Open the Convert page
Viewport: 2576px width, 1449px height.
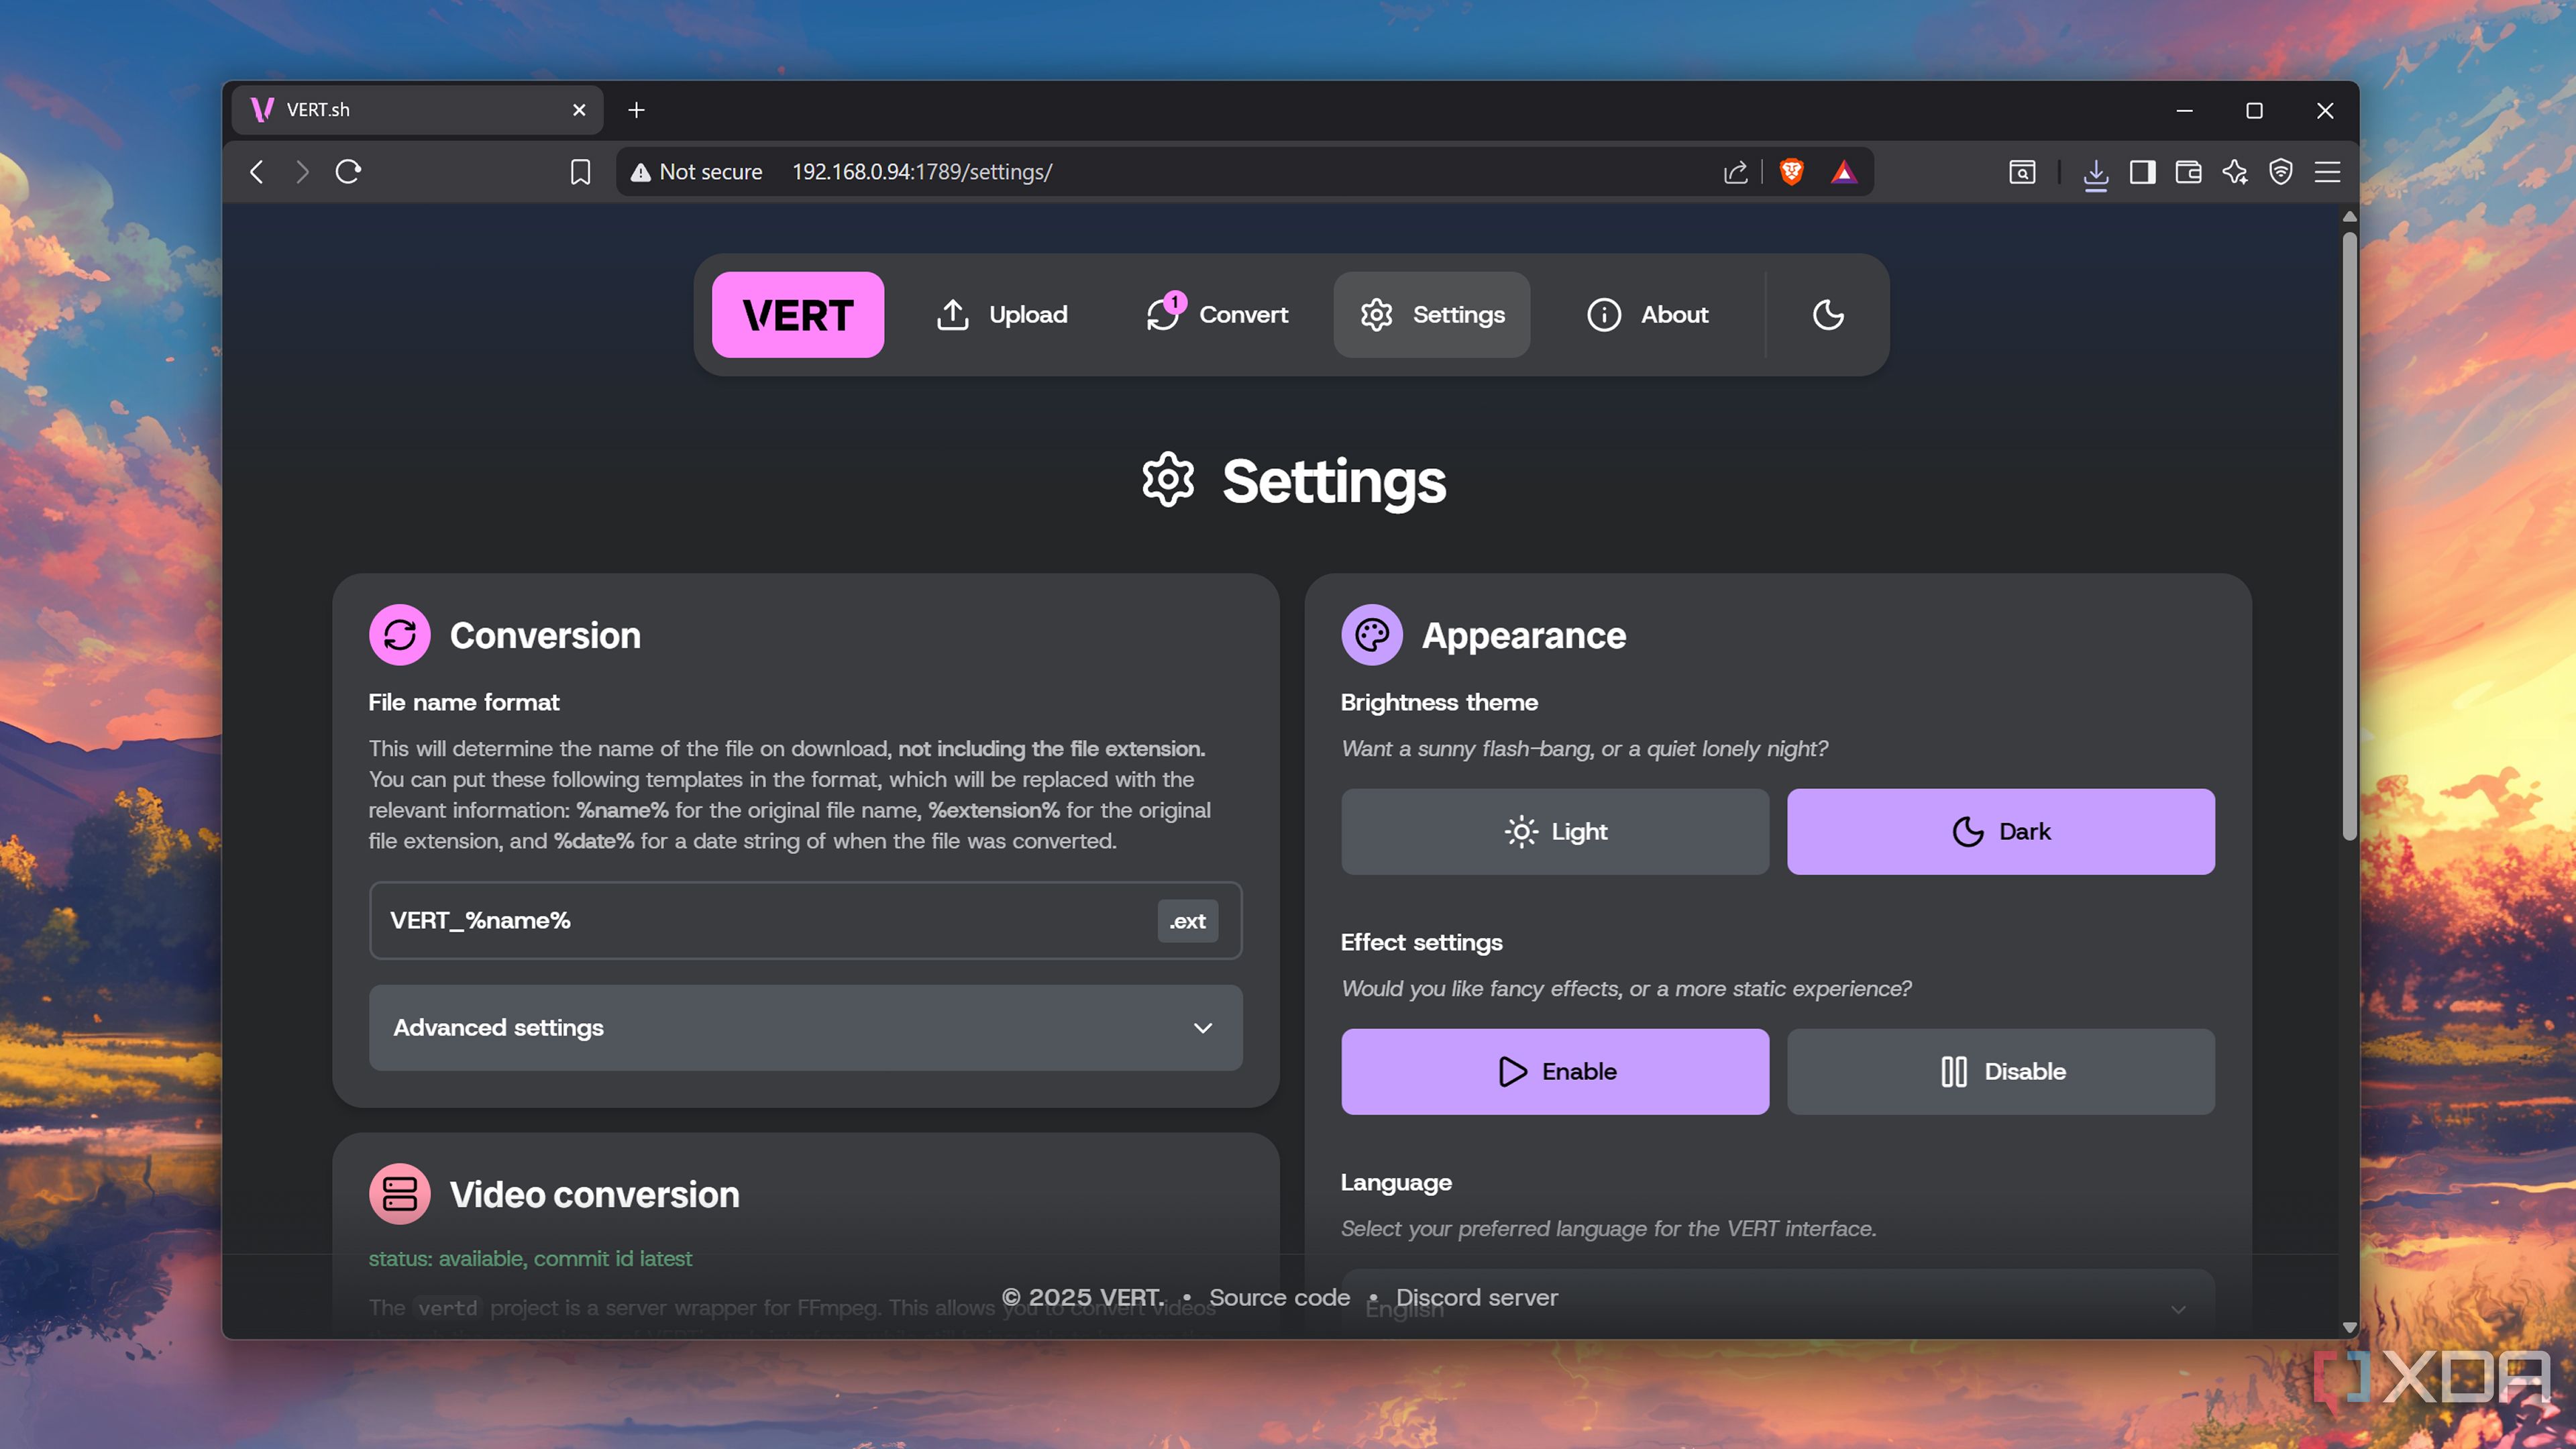[1216, 315]
